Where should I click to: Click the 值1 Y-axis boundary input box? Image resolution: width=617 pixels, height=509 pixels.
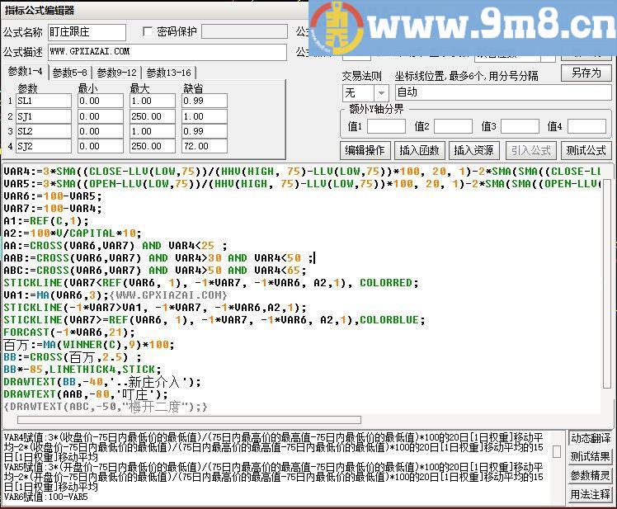point(385,126)
